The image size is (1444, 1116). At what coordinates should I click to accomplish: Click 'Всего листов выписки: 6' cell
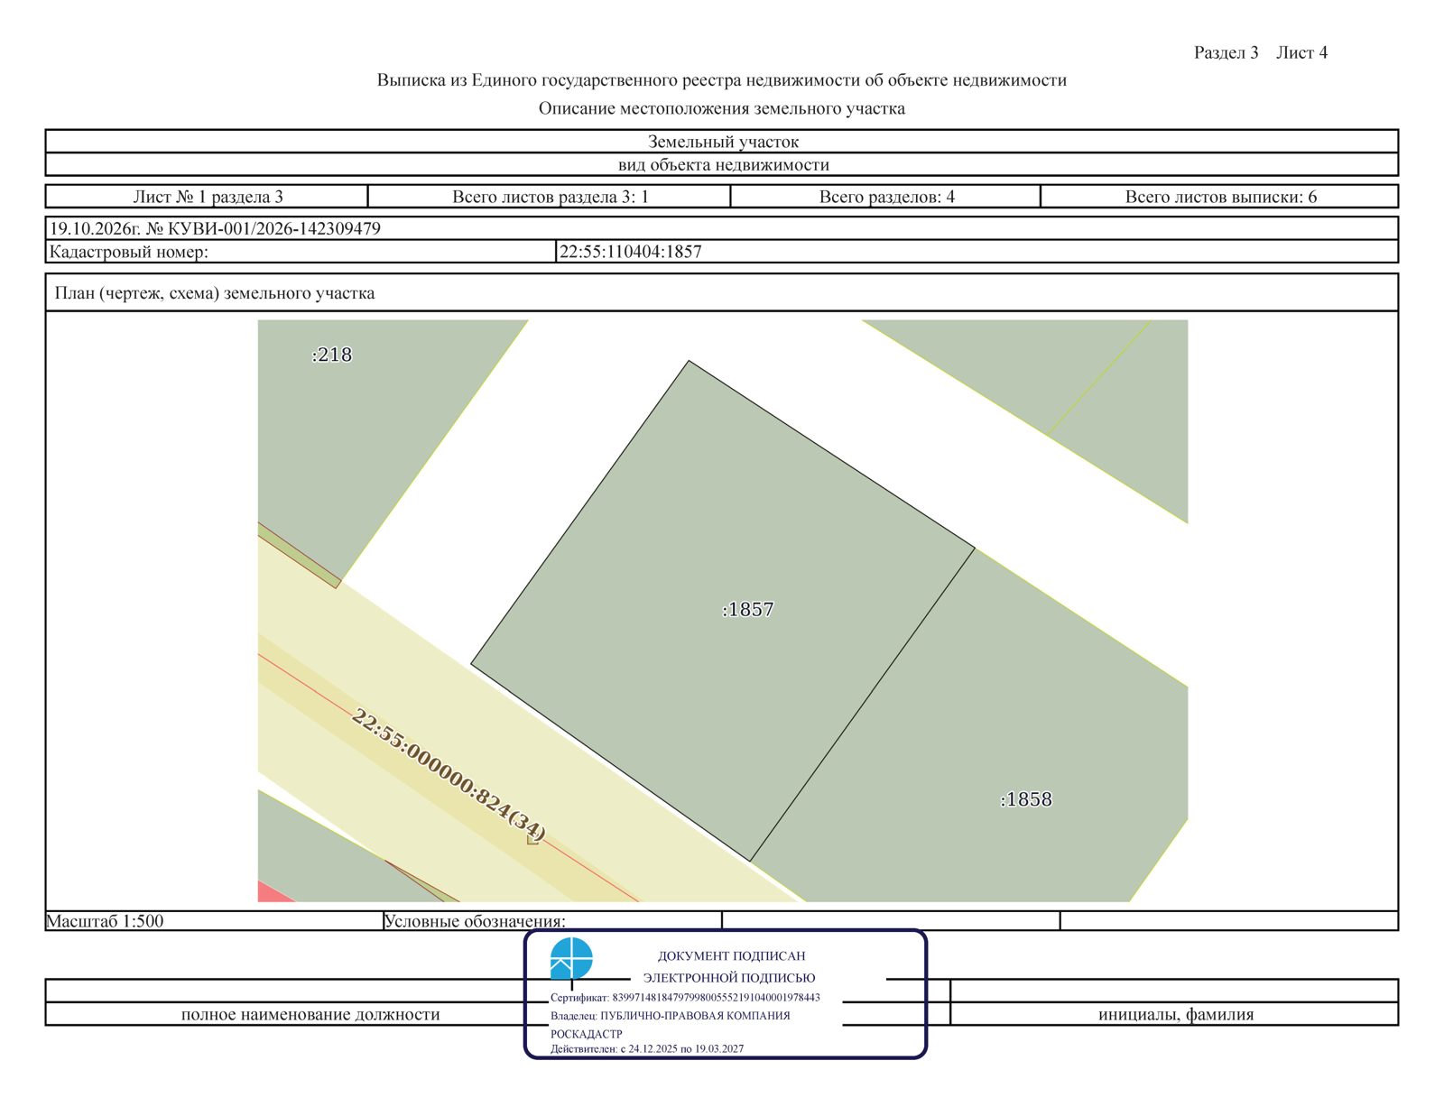coord(1220,197)
